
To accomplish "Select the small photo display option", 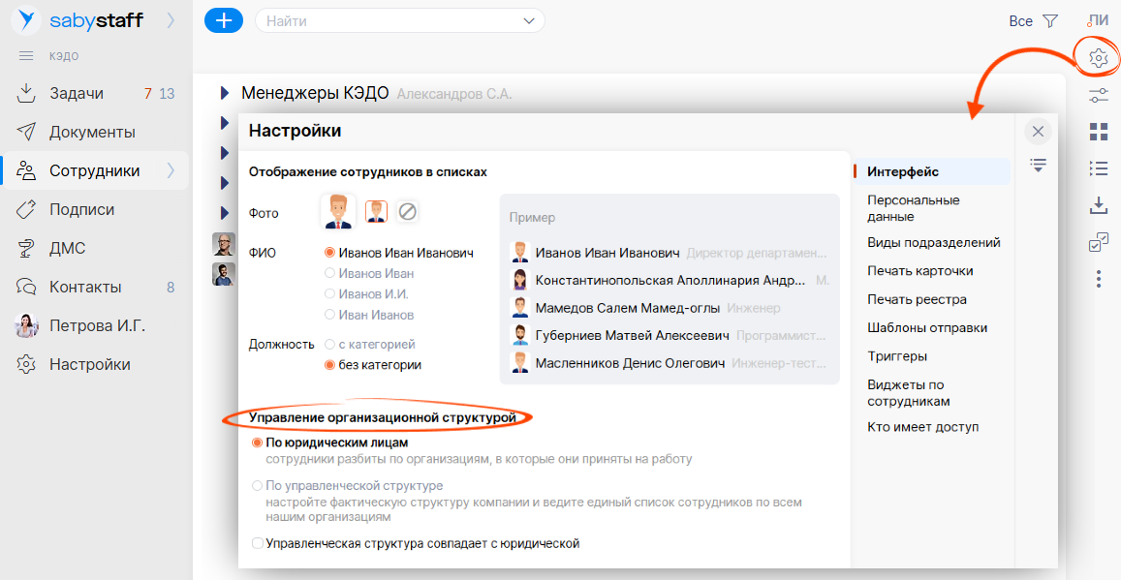I will (x=376, y=211).
